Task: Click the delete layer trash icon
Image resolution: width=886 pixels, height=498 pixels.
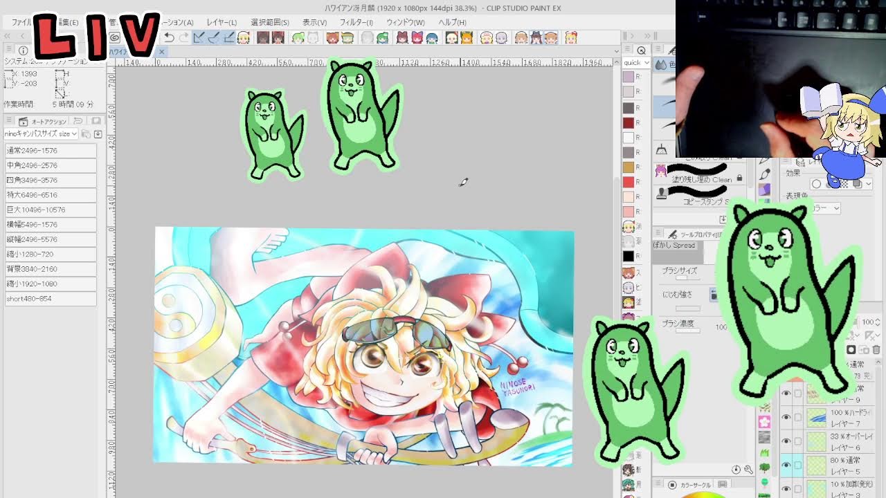Action: point(876,350)
